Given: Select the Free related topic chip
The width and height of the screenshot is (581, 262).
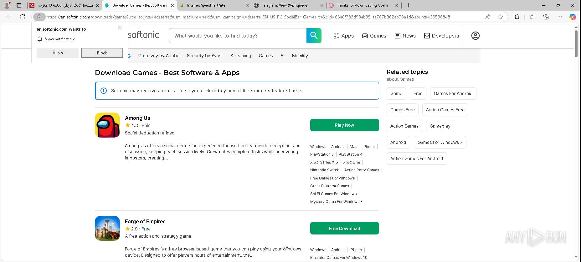Looking at the screenshot, I should point(418,93).
